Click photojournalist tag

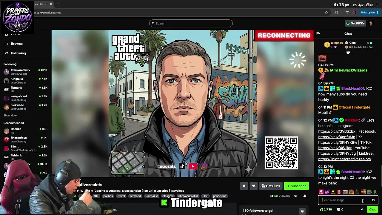[x=188, y=196]
